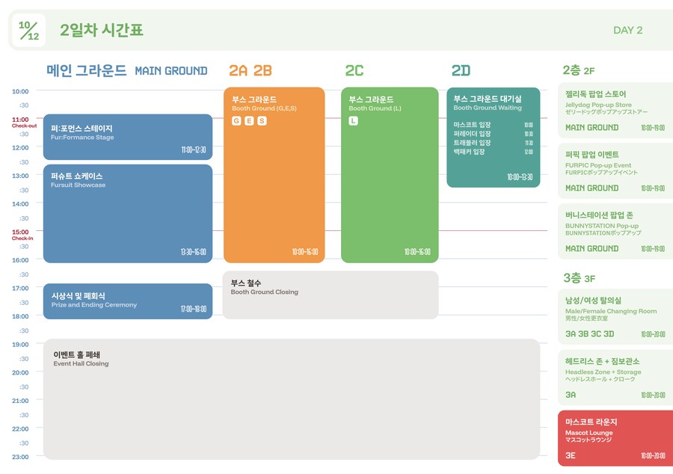Click the 15:00 Check-in time marker

point(20,234)
